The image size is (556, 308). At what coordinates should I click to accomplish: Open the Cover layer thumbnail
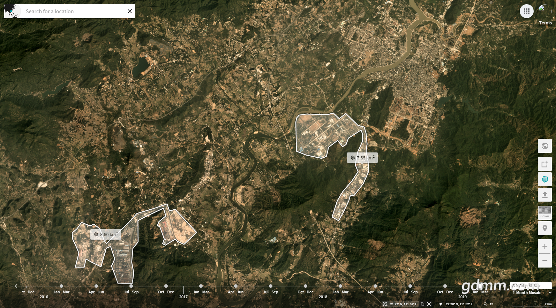[545, 212]
